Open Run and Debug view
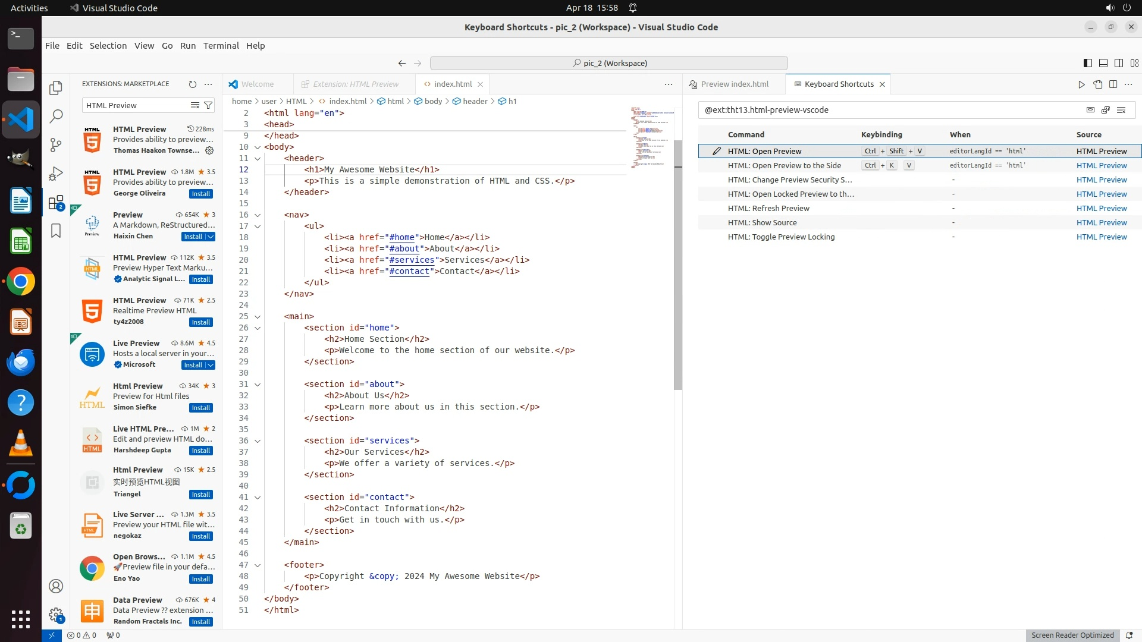This screenshot has width=1142, height=642. tap(56, 174)
